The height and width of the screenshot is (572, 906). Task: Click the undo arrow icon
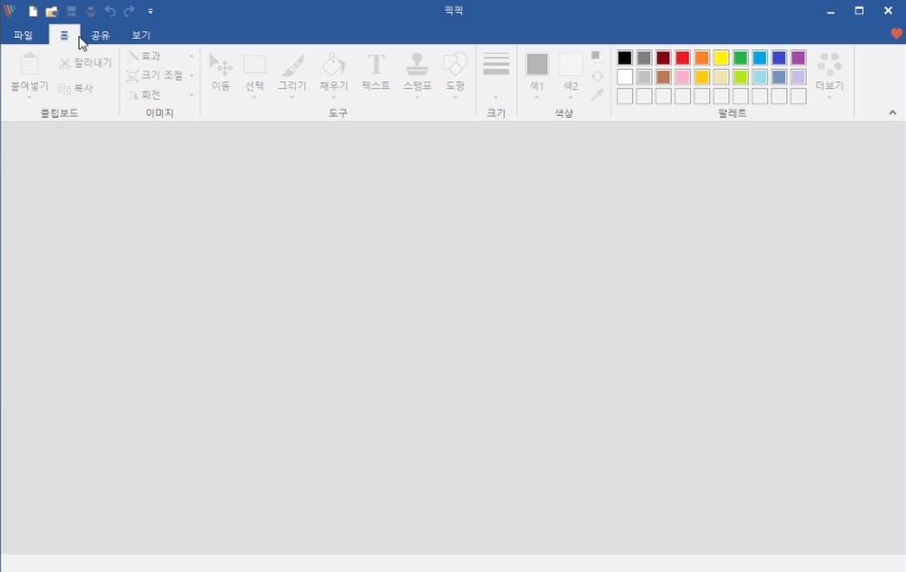click(110, 11)
